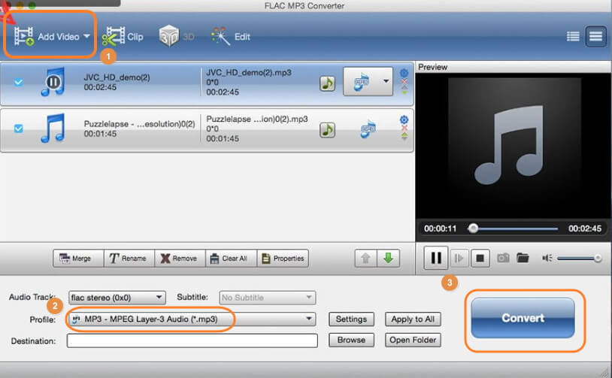Pause the preview playback
This screenshot has height=378, width=612.
pos(435,258)
